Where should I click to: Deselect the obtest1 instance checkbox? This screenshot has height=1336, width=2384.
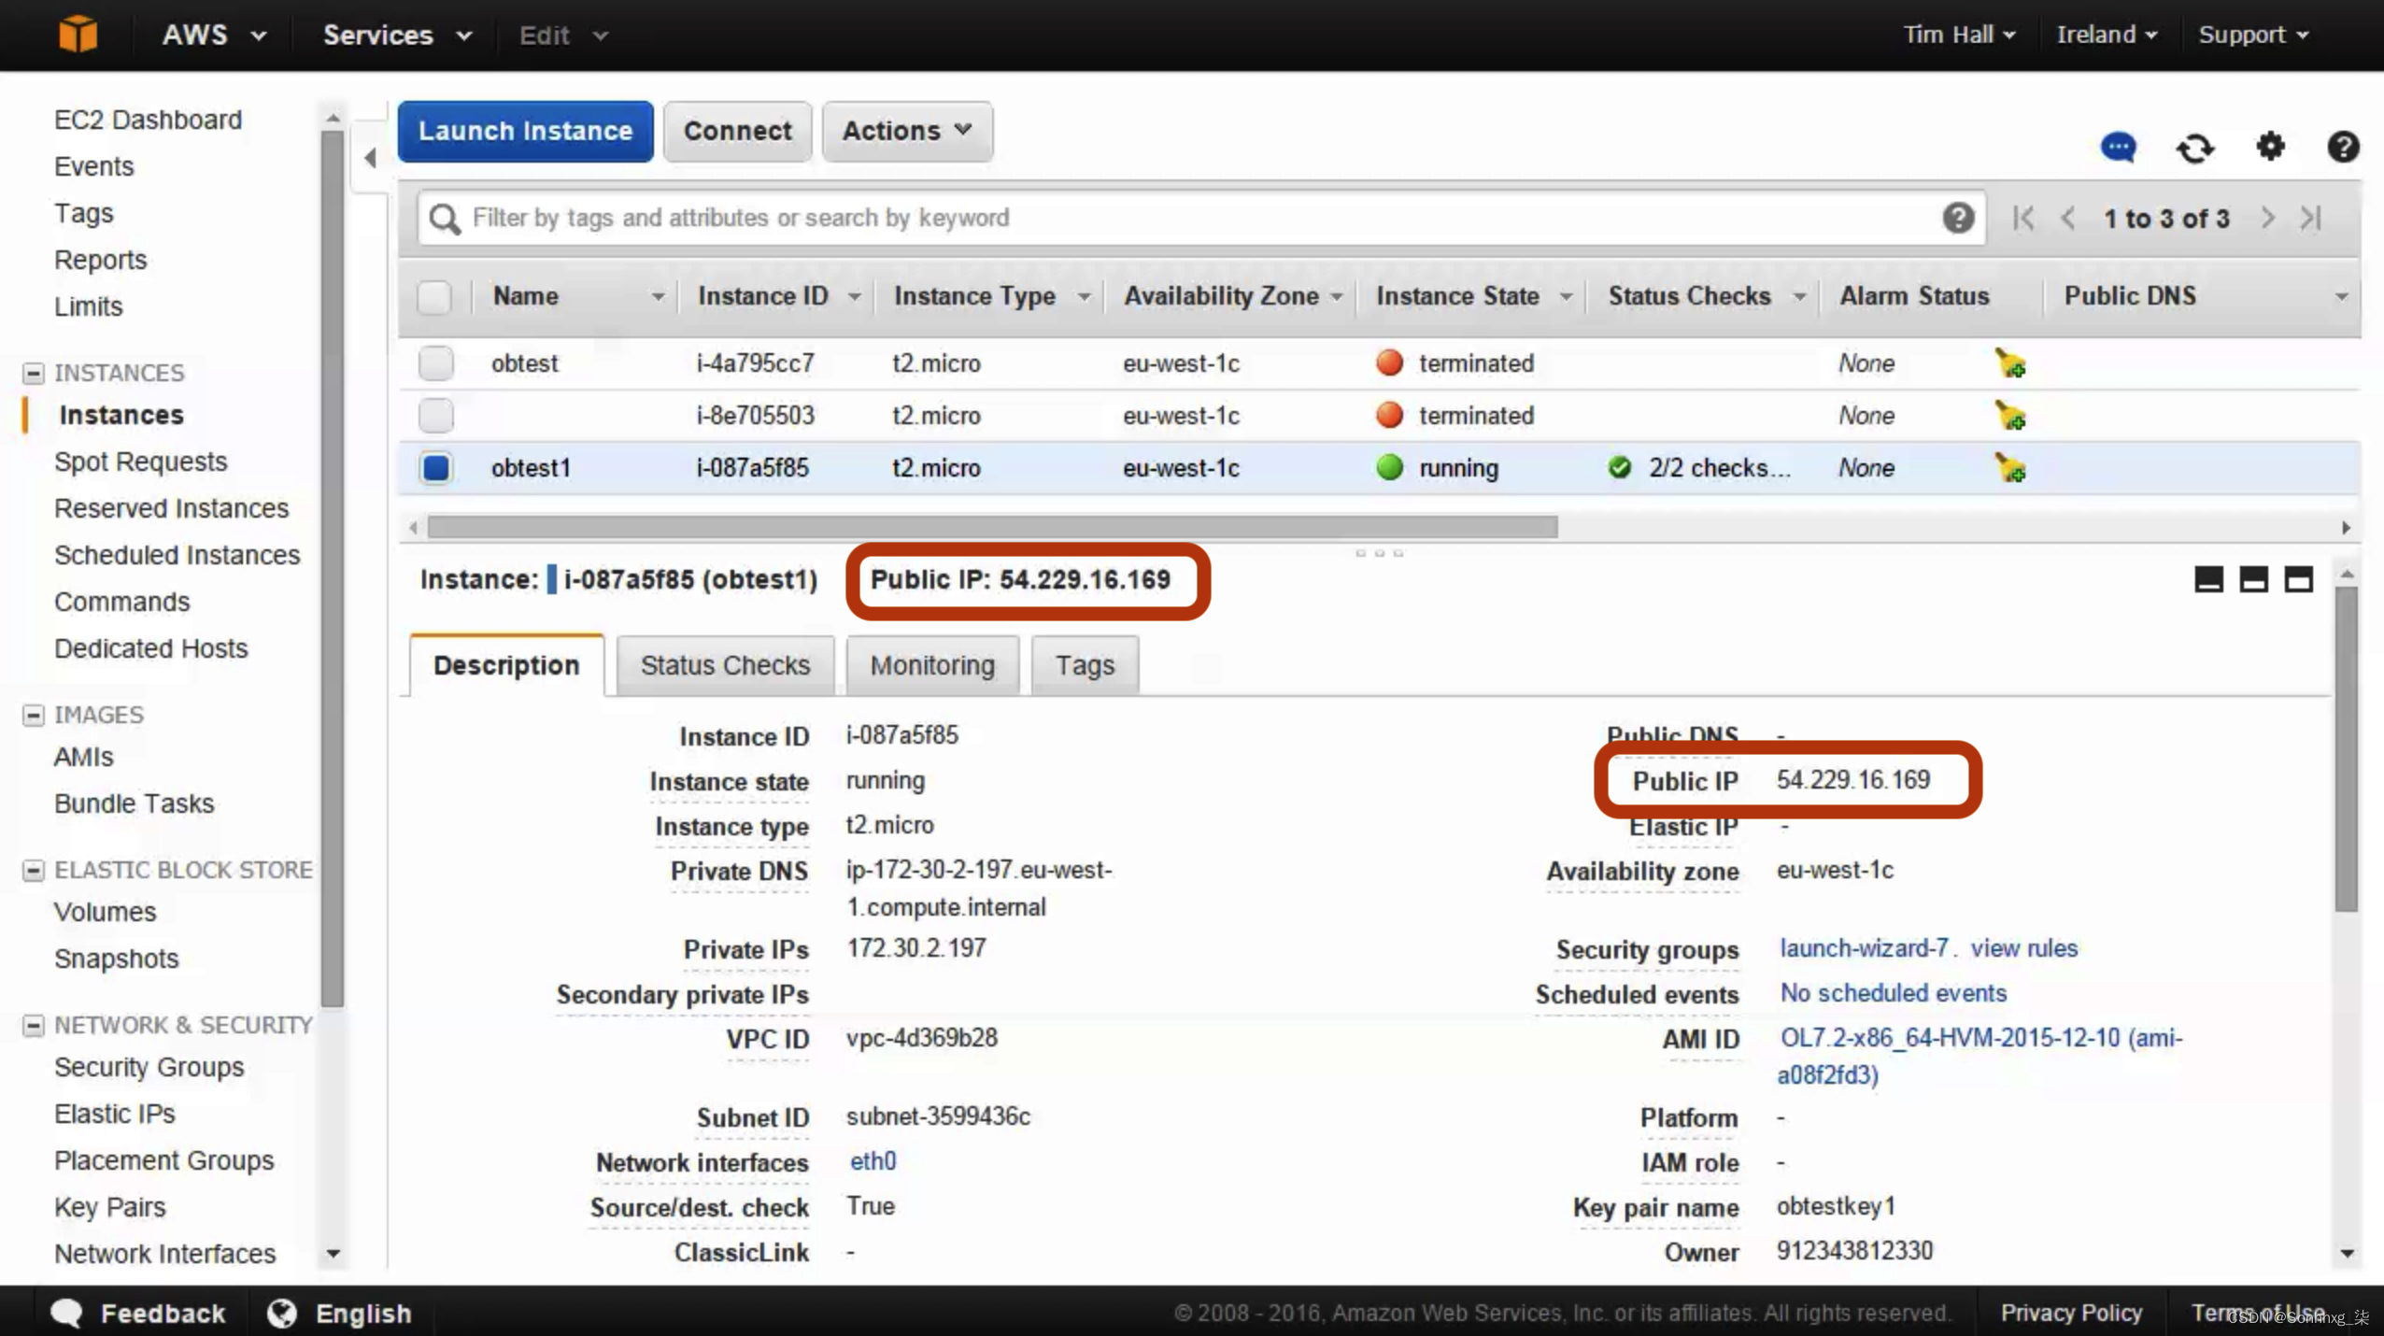[x=436, y=468]
